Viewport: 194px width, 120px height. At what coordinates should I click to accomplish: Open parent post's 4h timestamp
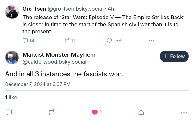[x=111, y=9]
